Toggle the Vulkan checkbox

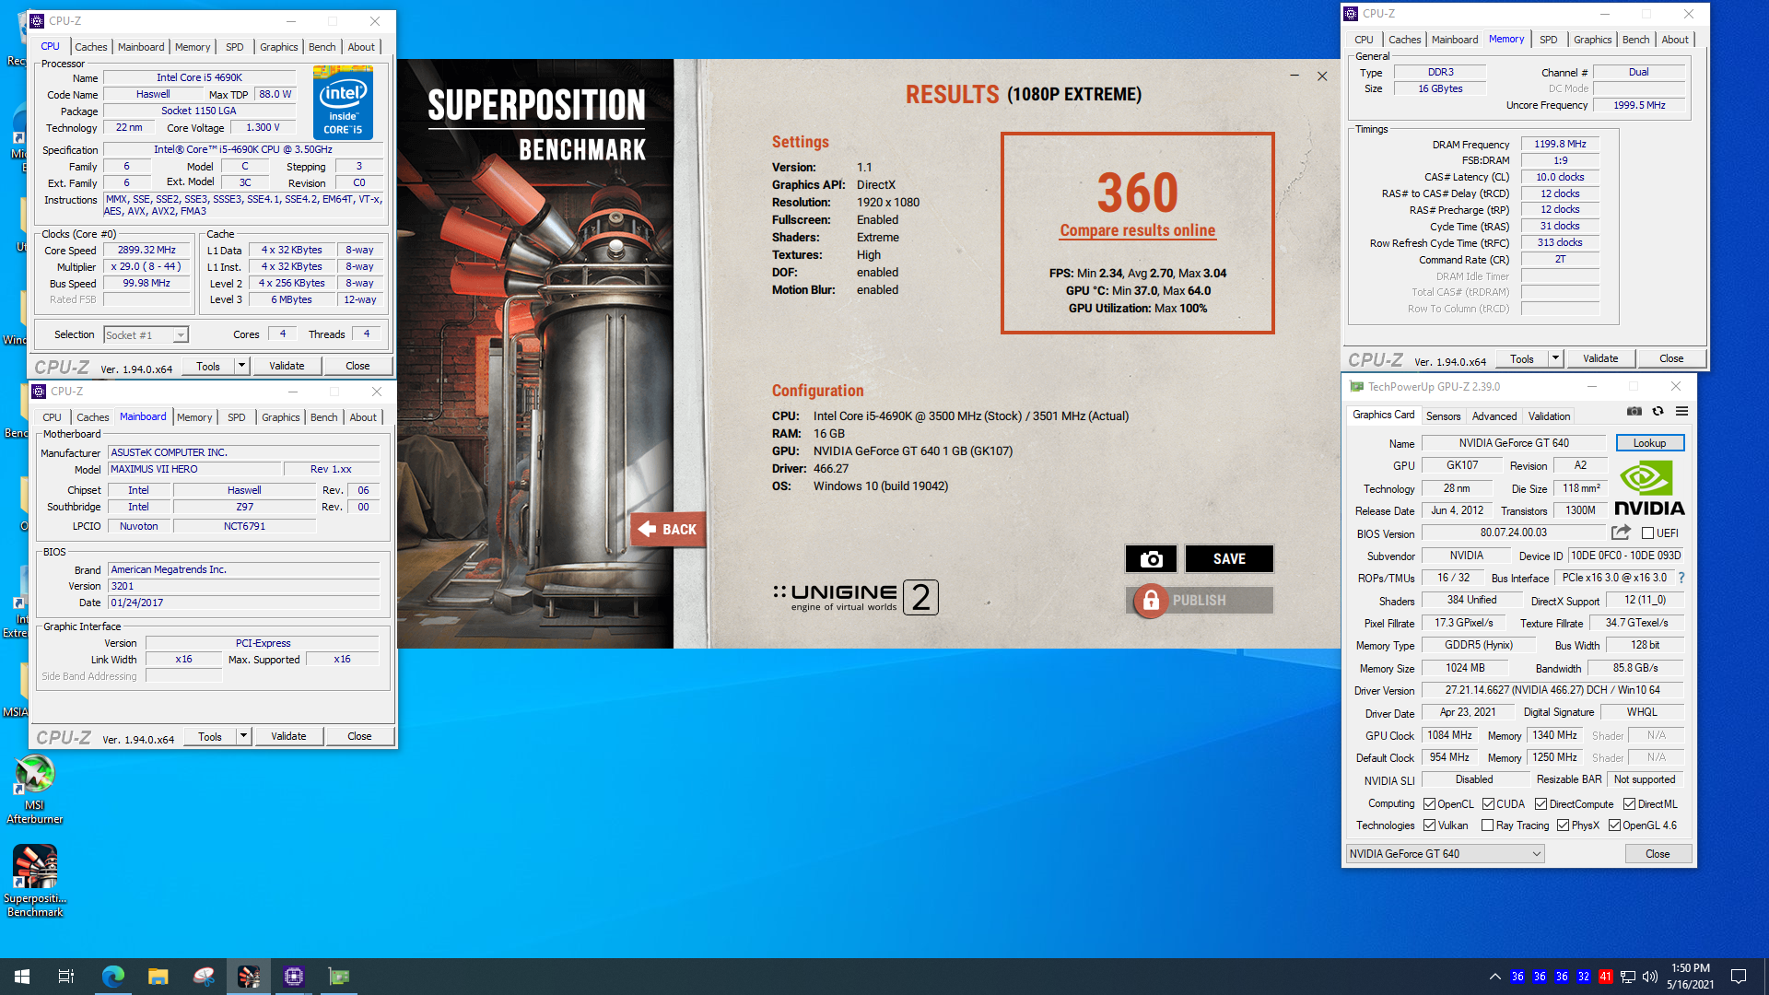point(1429,825)
